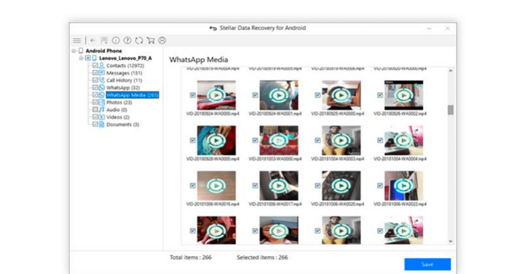The height and width of the screenshot is (274, 525).
Task: Click the info icon in the toolbar
Action: (x=116, y=40)
